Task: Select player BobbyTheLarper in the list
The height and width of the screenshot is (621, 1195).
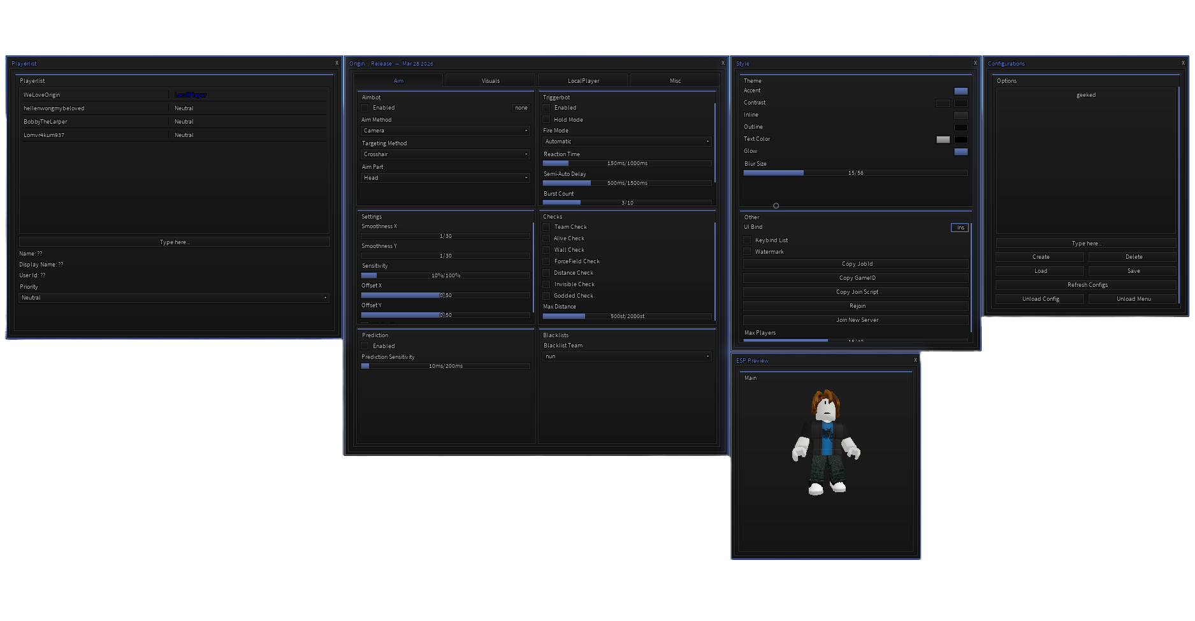Action: click(174, 122)
